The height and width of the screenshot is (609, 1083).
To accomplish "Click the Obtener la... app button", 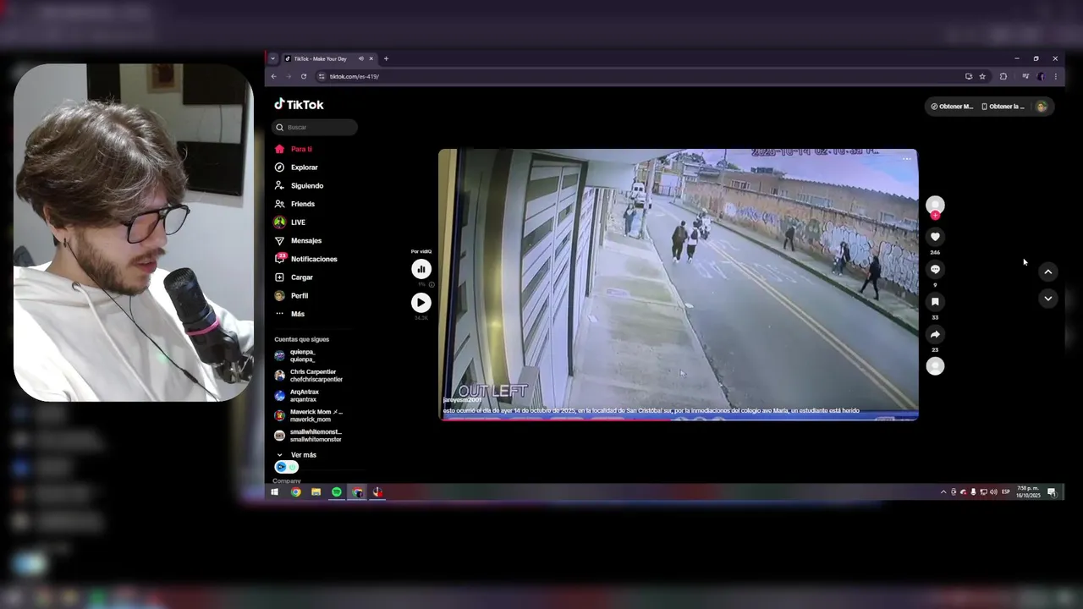I will coord(1003,107).
